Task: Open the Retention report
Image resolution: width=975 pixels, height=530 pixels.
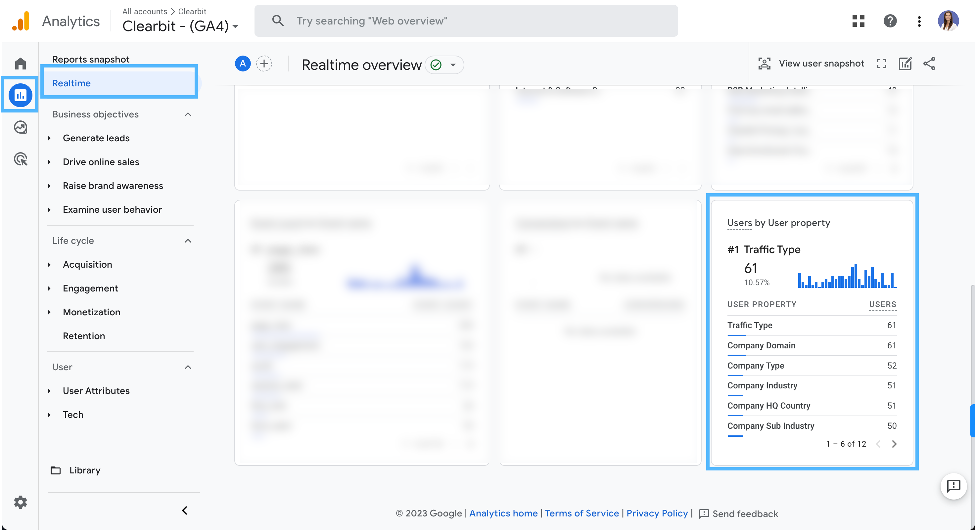Action: pyautogui.click(x=84, y=335)
